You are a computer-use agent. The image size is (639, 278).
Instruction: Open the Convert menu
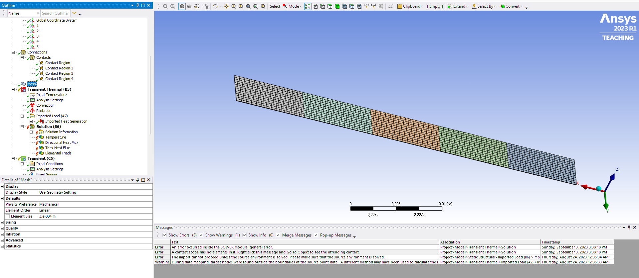511,6
